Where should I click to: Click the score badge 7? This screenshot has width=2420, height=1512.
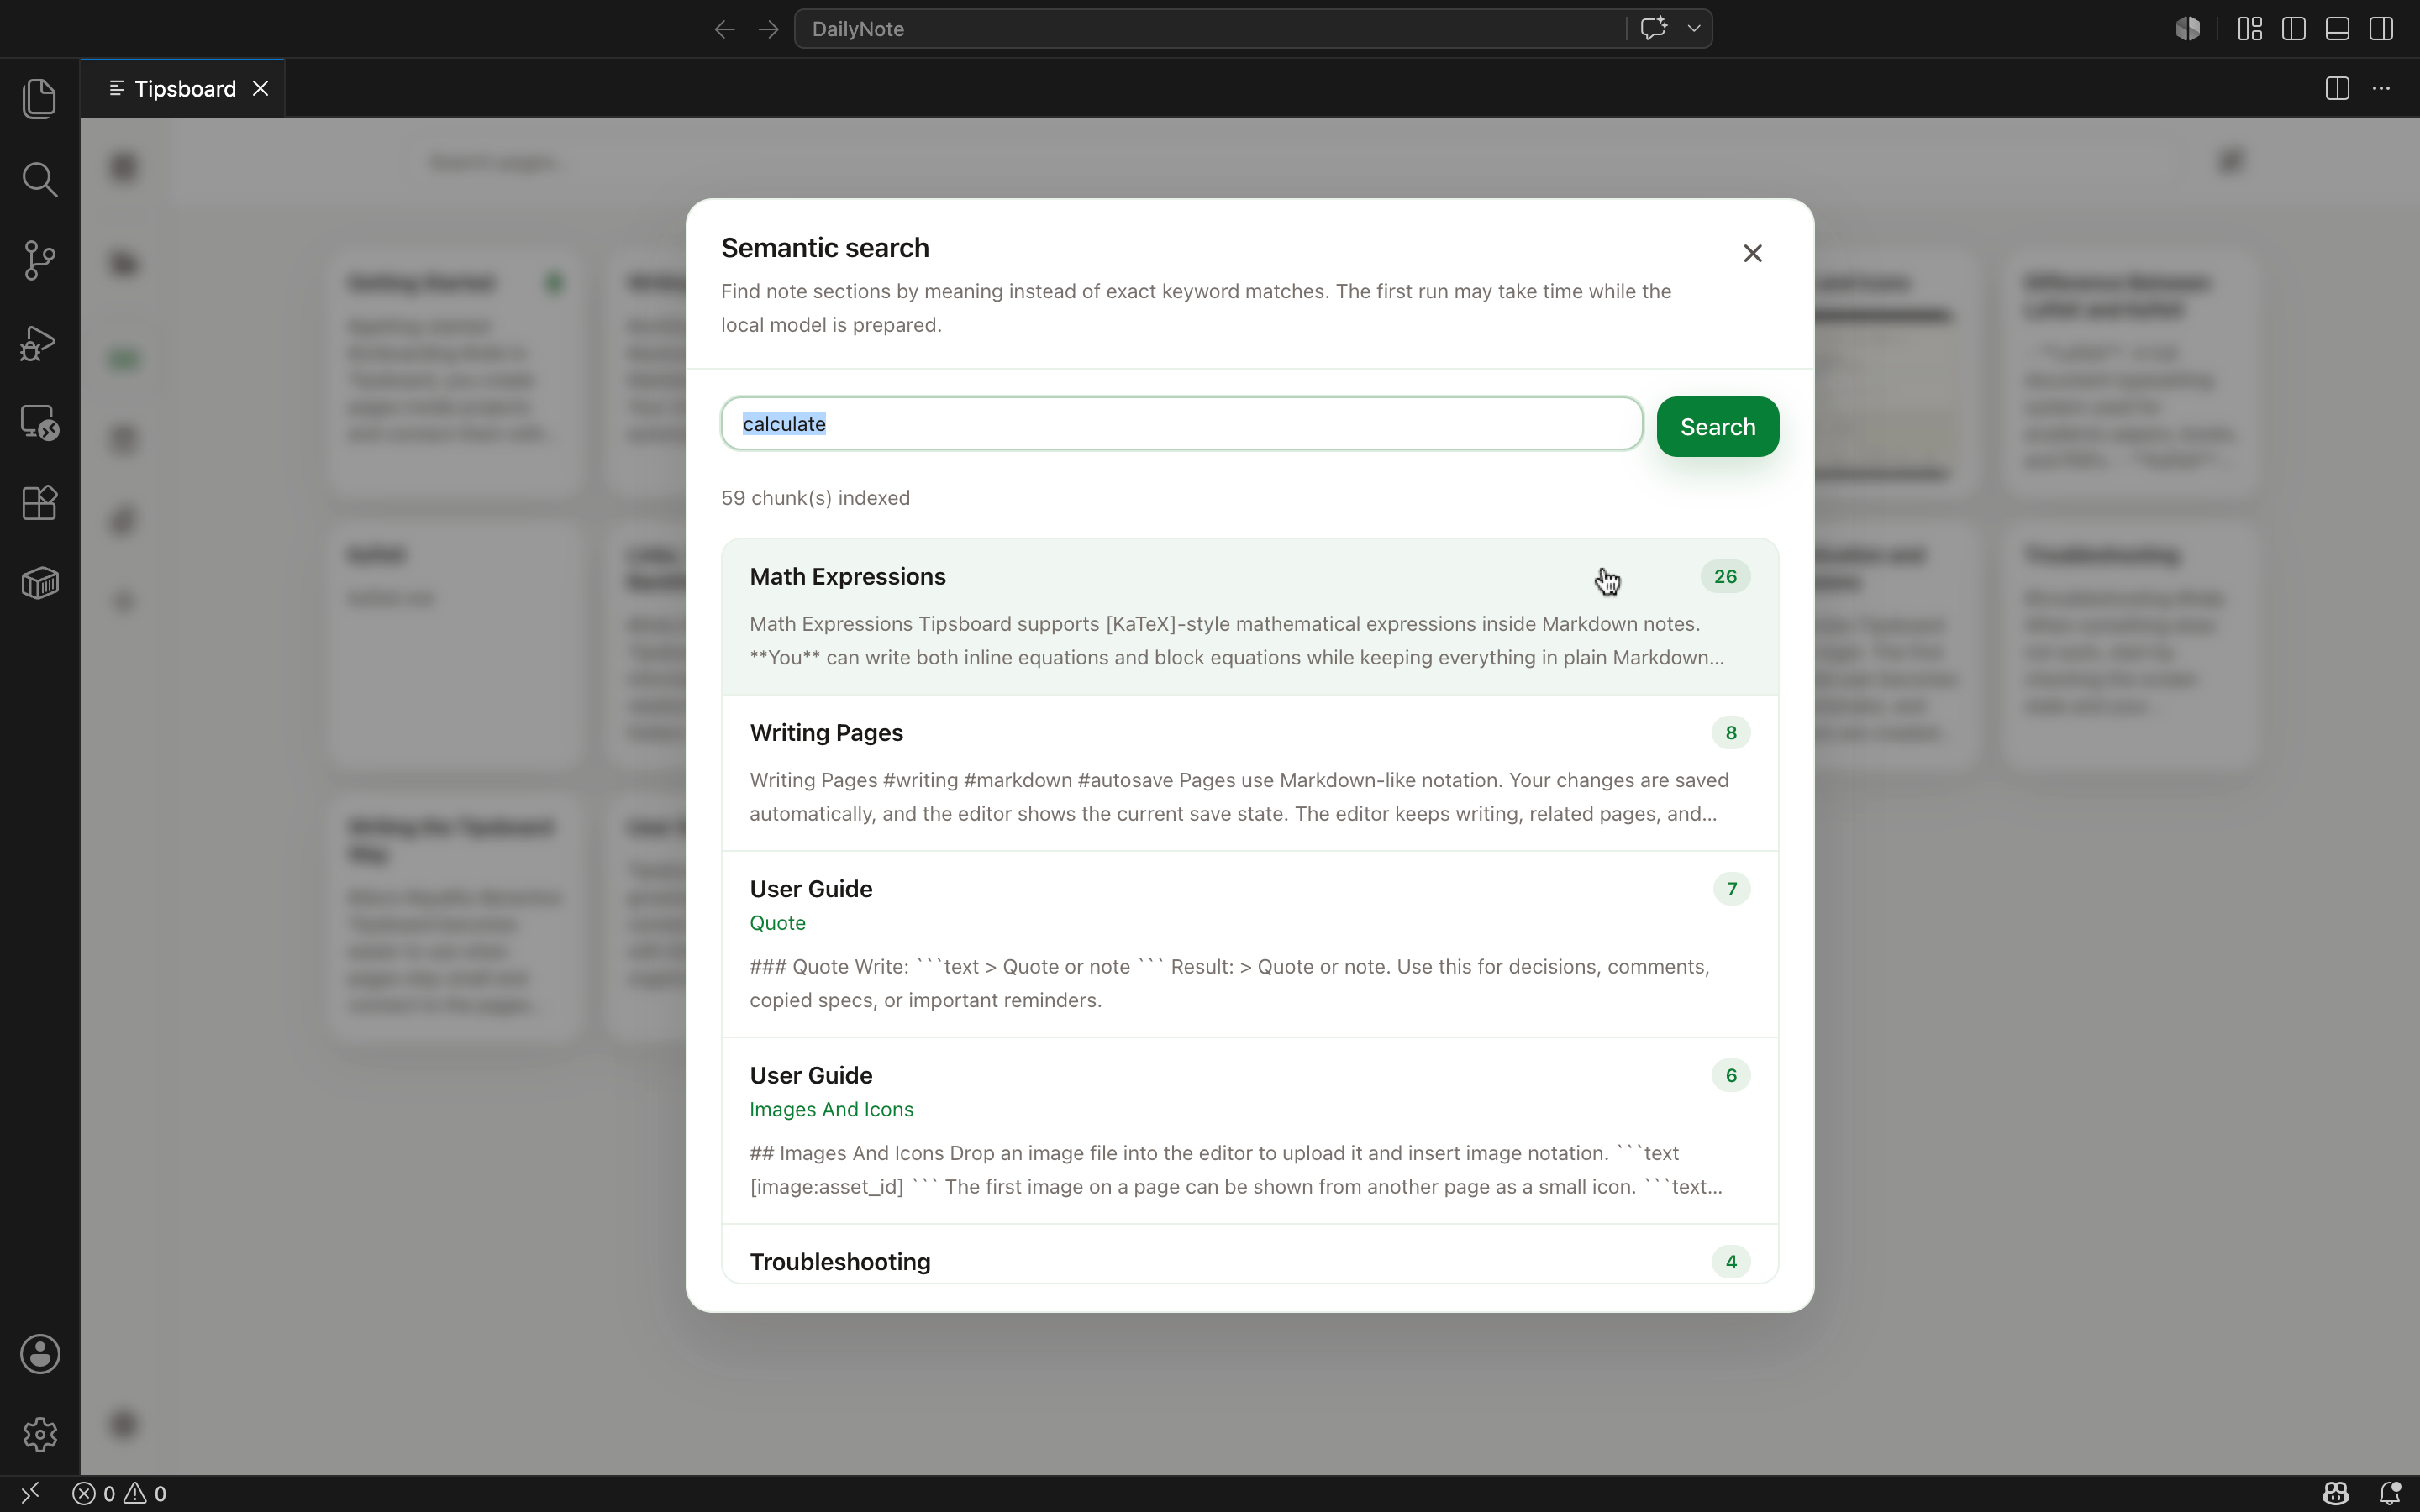pyautogui.click(x=1731, y=889)
